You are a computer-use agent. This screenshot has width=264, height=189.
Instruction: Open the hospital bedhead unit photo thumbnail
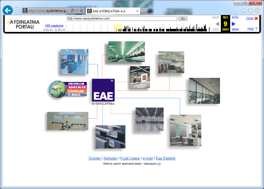click(68, 121)
